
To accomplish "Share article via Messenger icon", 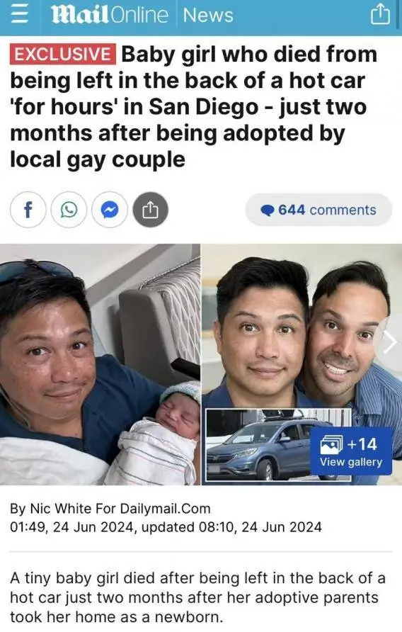I will coord(110,210).
